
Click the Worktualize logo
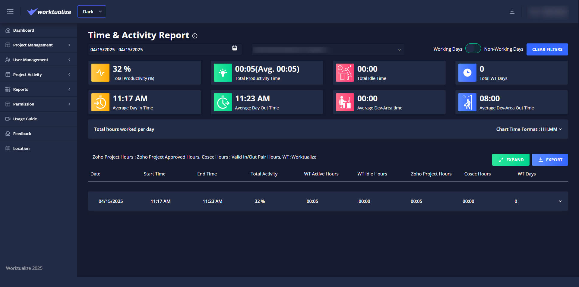[49, 11]
